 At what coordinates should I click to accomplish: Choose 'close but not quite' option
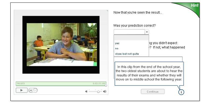click(131, 54)
